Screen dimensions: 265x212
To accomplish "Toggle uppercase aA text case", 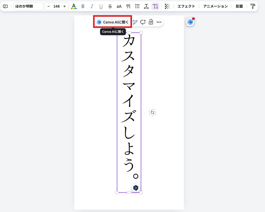I will coord(119,6).
